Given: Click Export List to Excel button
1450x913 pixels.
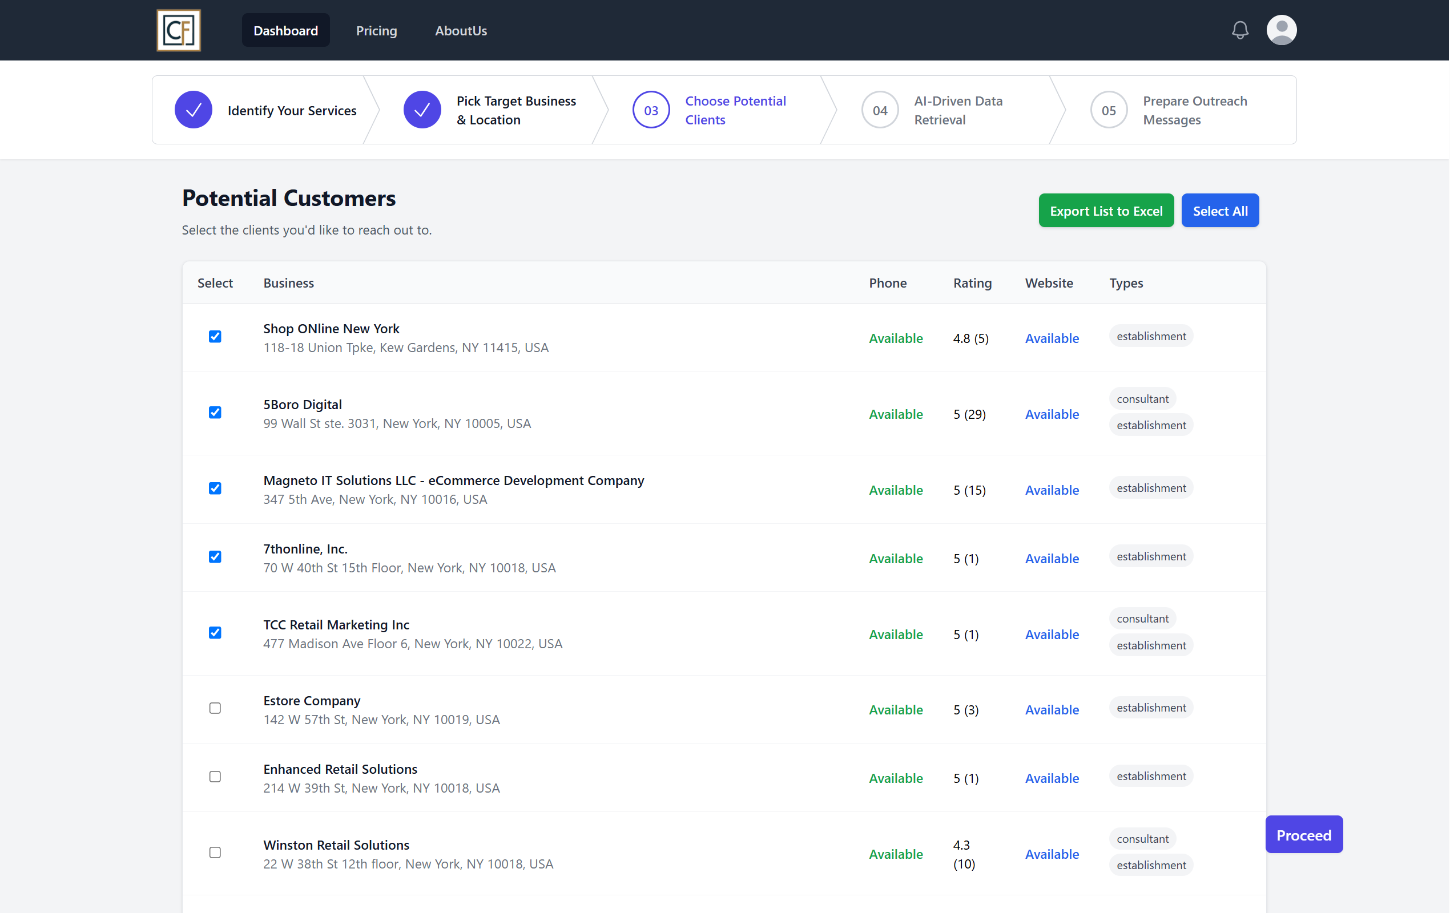Looking at the screenshot, I should click(x=1106, y=211).
